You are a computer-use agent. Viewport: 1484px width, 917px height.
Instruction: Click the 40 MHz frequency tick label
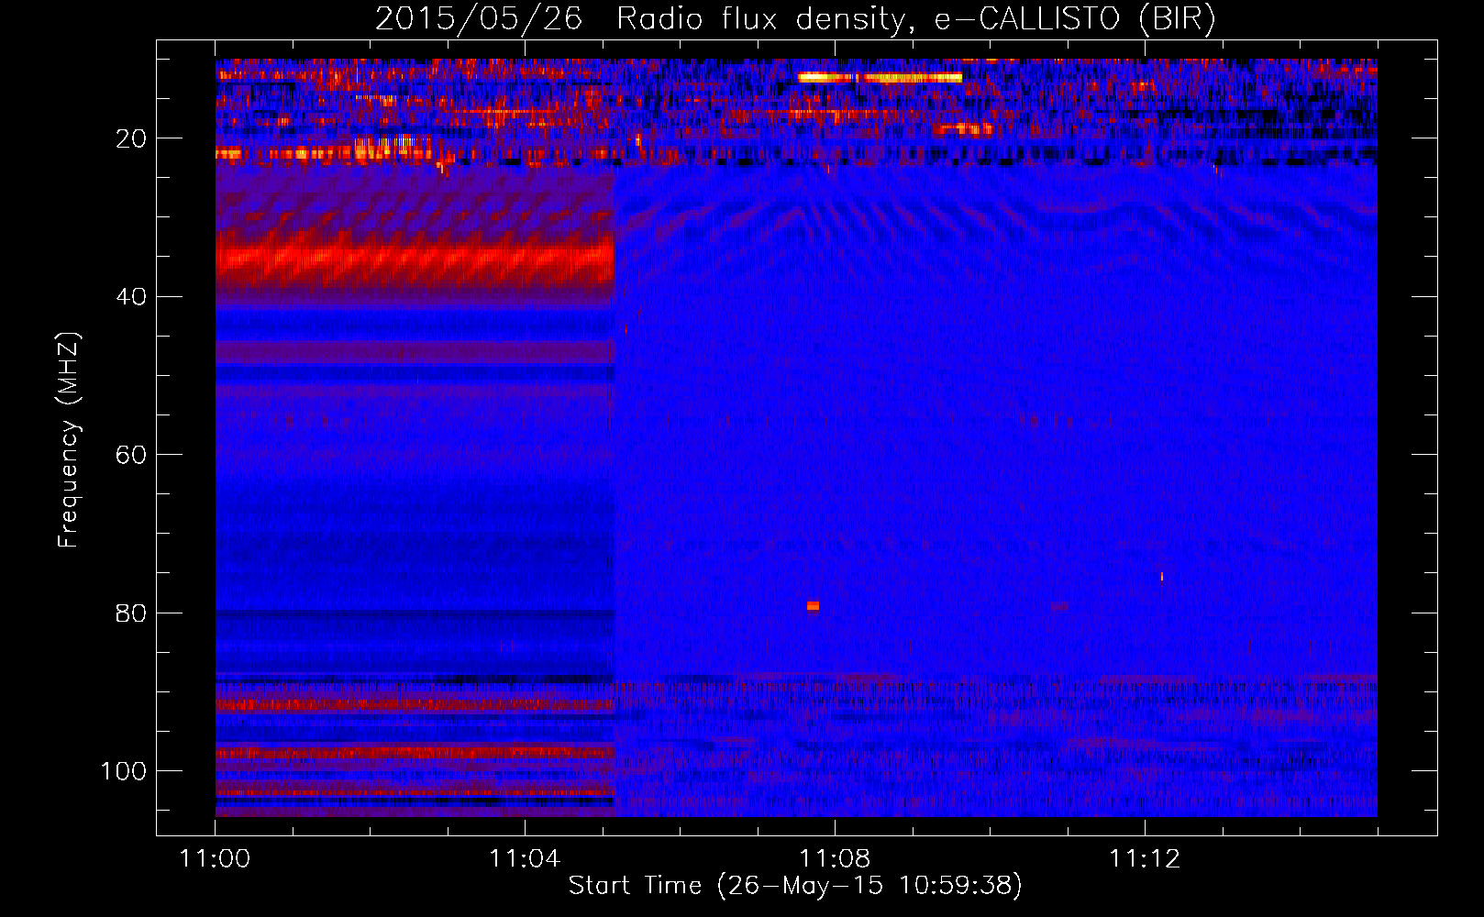pos(132,297)
